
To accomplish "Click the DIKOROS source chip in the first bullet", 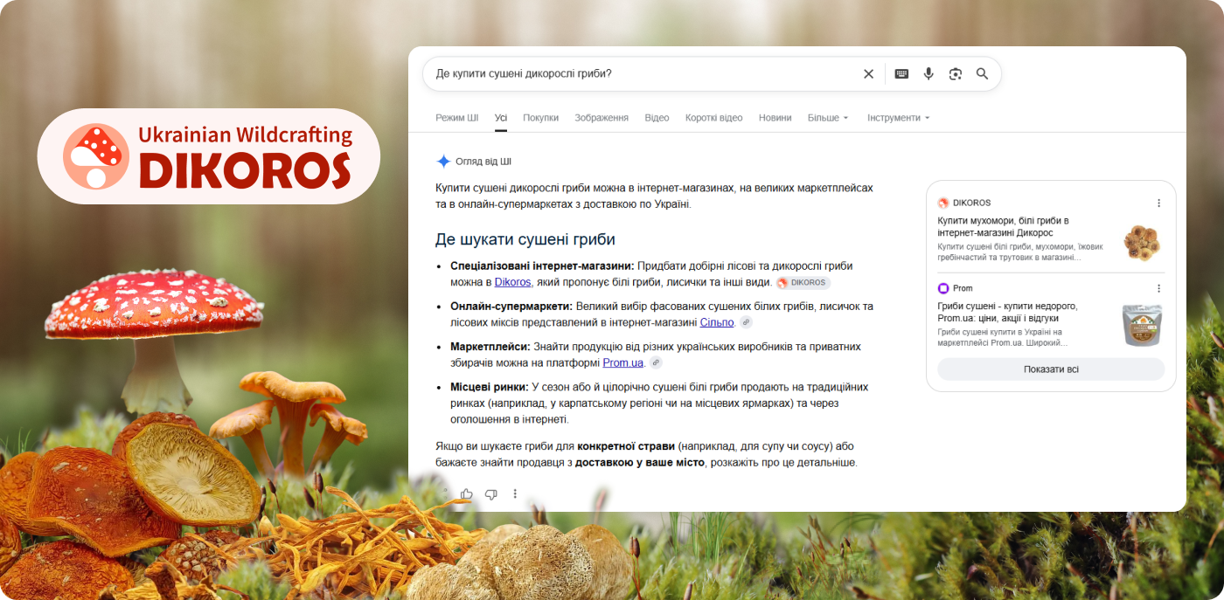I will [x=803, y=283].
